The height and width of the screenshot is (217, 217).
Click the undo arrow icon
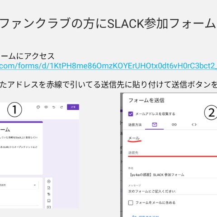(54, 107)
